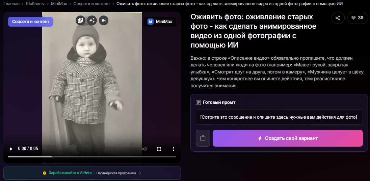This screenshot has height=181, width=370.
Task: Play the video preview
Action: tap(11, 149)
